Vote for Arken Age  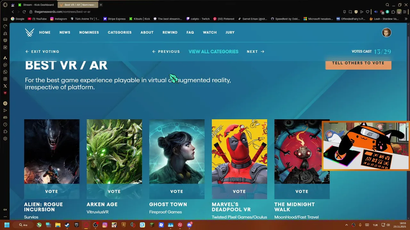(114, 191)
